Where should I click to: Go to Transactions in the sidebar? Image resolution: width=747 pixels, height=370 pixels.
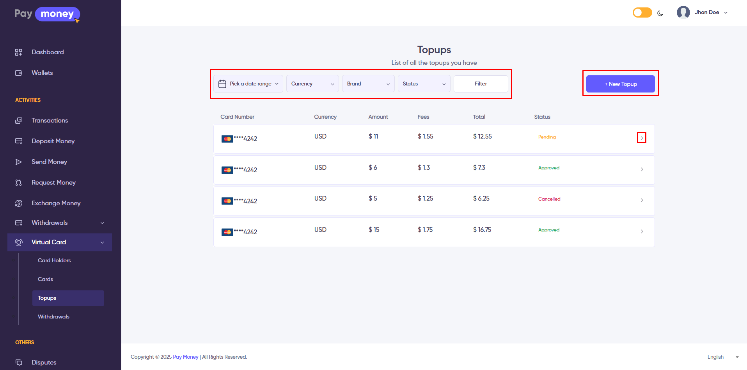click(x=50, y=121)
